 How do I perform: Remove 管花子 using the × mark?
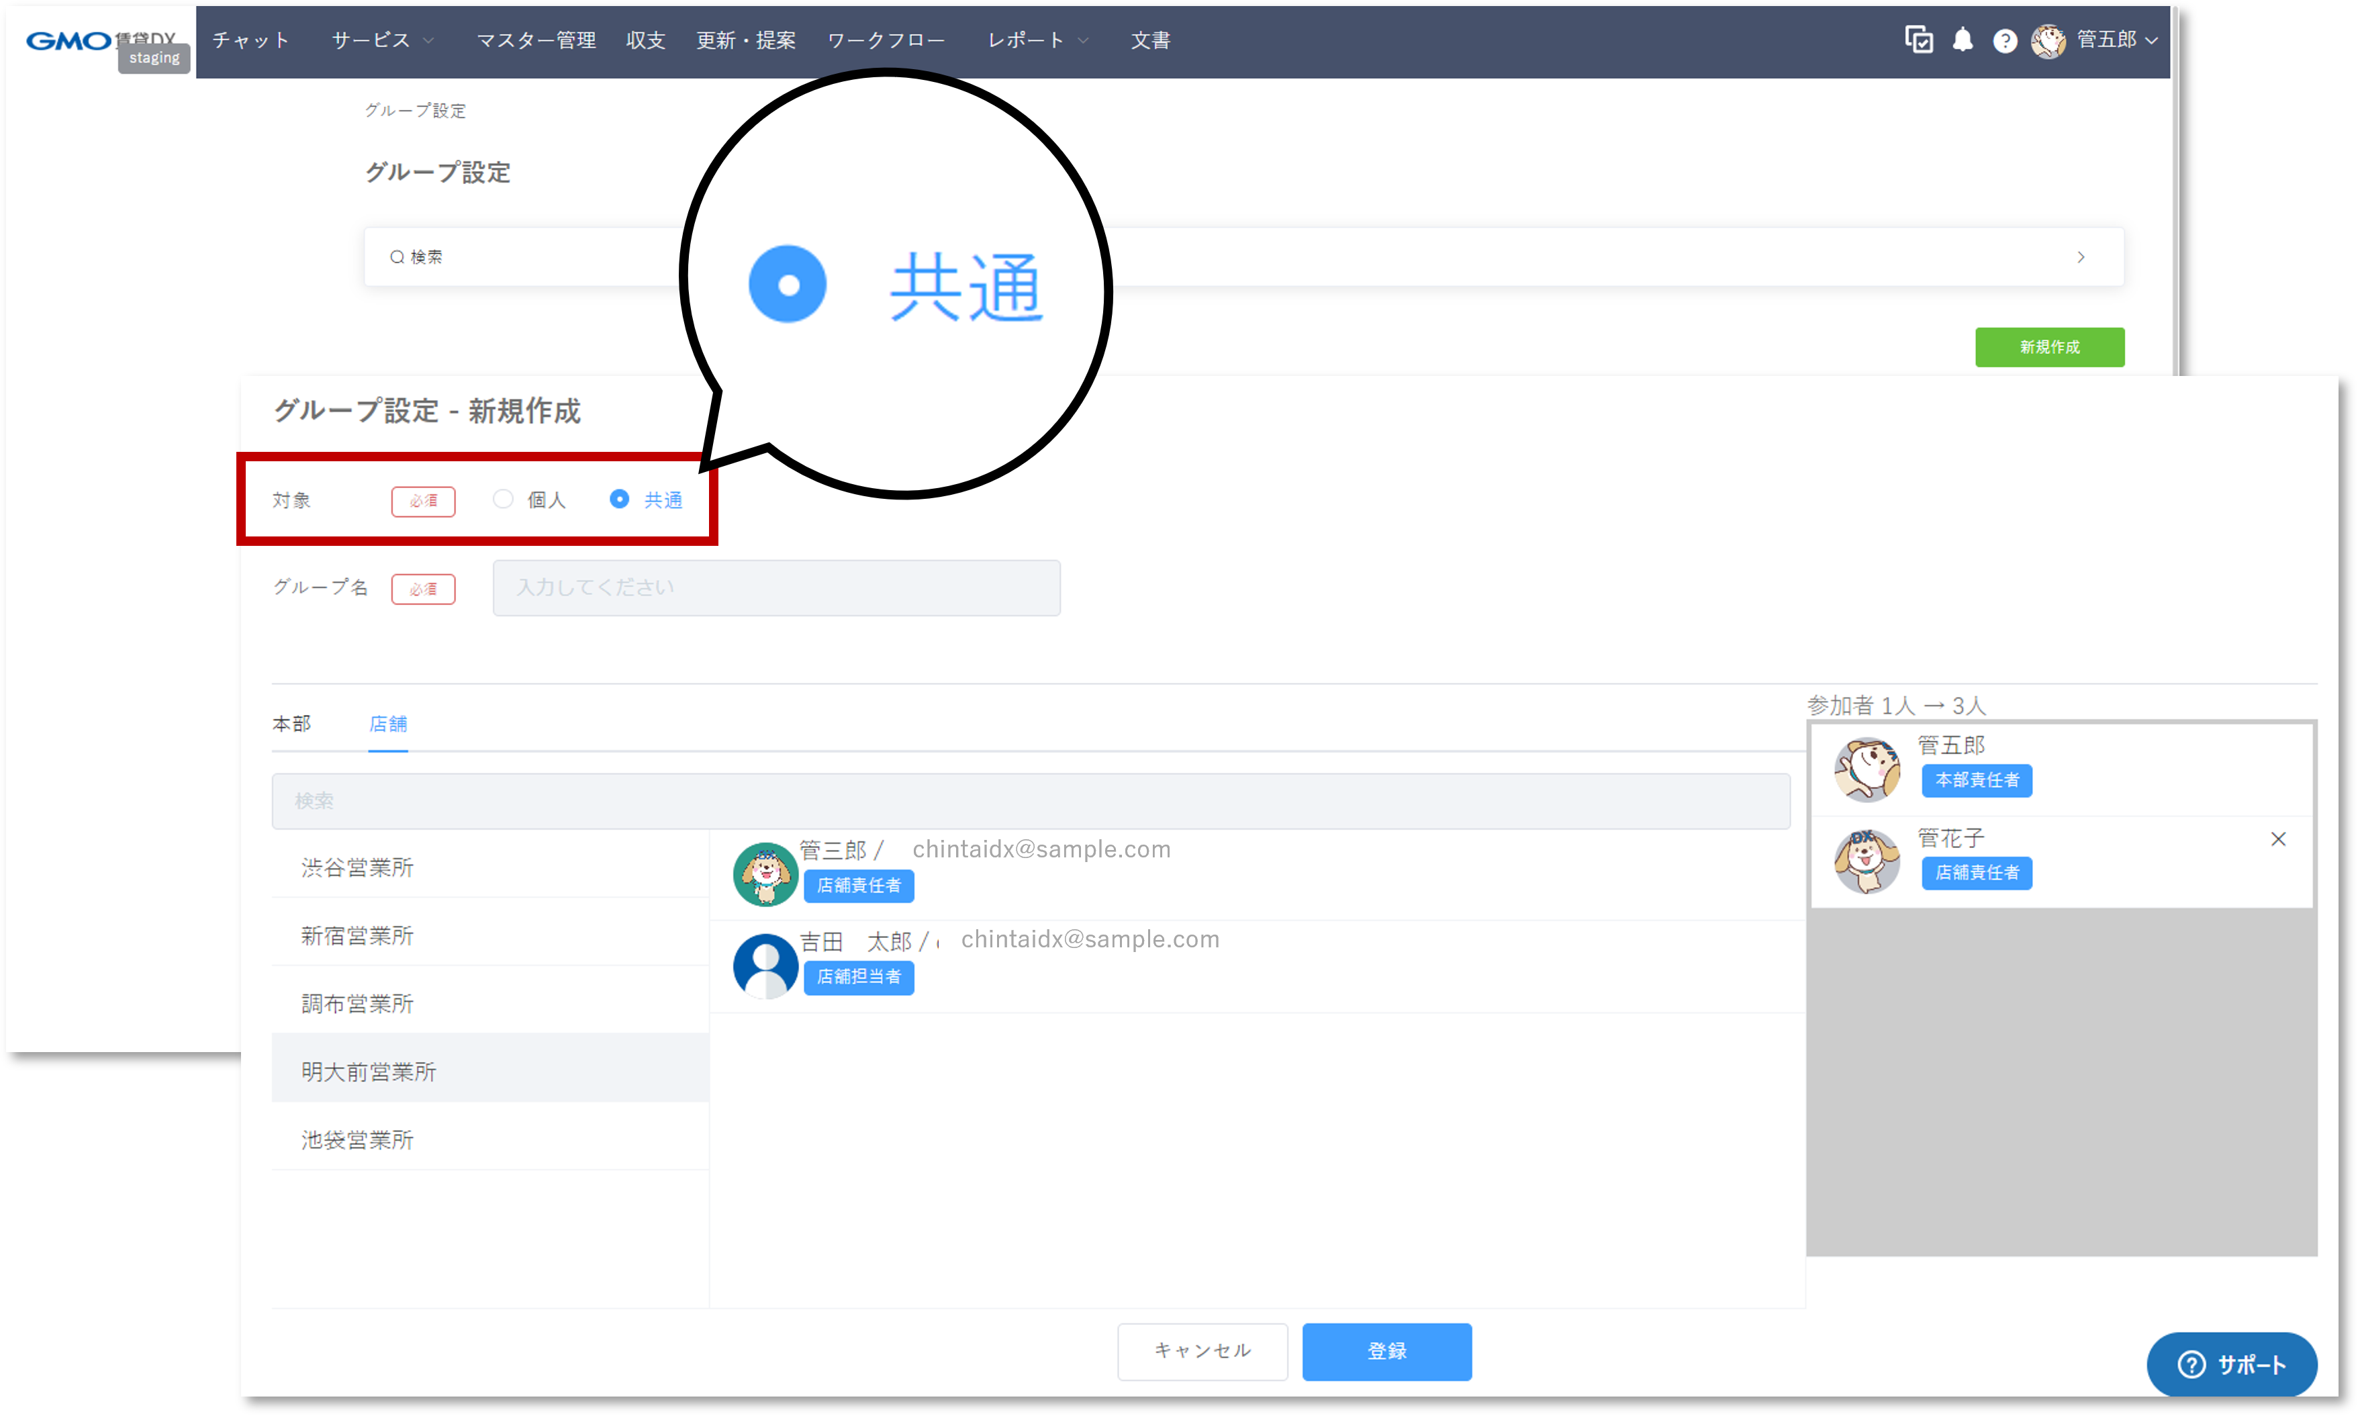pos(2279,839)
